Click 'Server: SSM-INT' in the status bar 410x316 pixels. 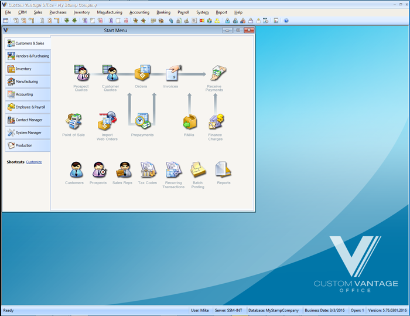[x=228, y=310]
